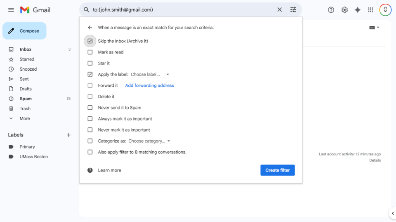Open the Choose category dropdown
Viewport: 396px width, 222px height.
(x=149, y=141)
